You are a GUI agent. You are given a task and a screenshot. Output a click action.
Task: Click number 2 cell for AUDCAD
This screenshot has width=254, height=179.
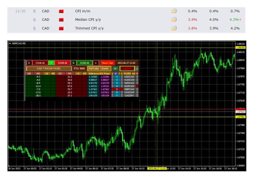(117, 80)
